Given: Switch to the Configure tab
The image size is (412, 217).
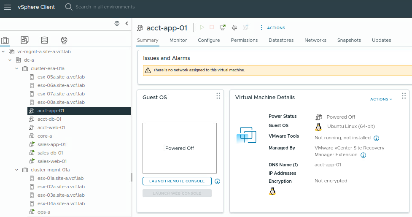Looking at the screenshot, I should point(209,40).
